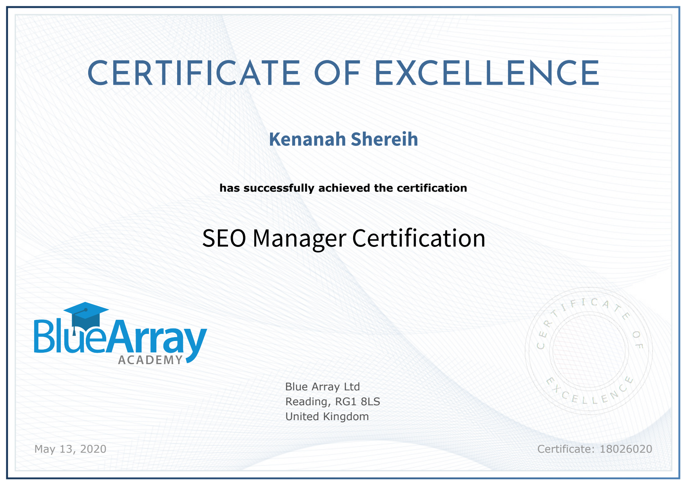
Task: Click the word "Manager" in certification name
Action: tap(299, 238)
